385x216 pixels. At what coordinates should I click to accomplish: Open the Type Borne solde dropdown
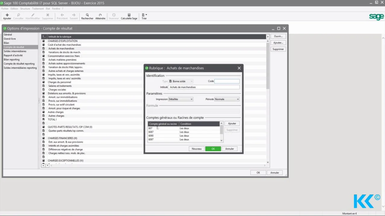coord(180,81)
